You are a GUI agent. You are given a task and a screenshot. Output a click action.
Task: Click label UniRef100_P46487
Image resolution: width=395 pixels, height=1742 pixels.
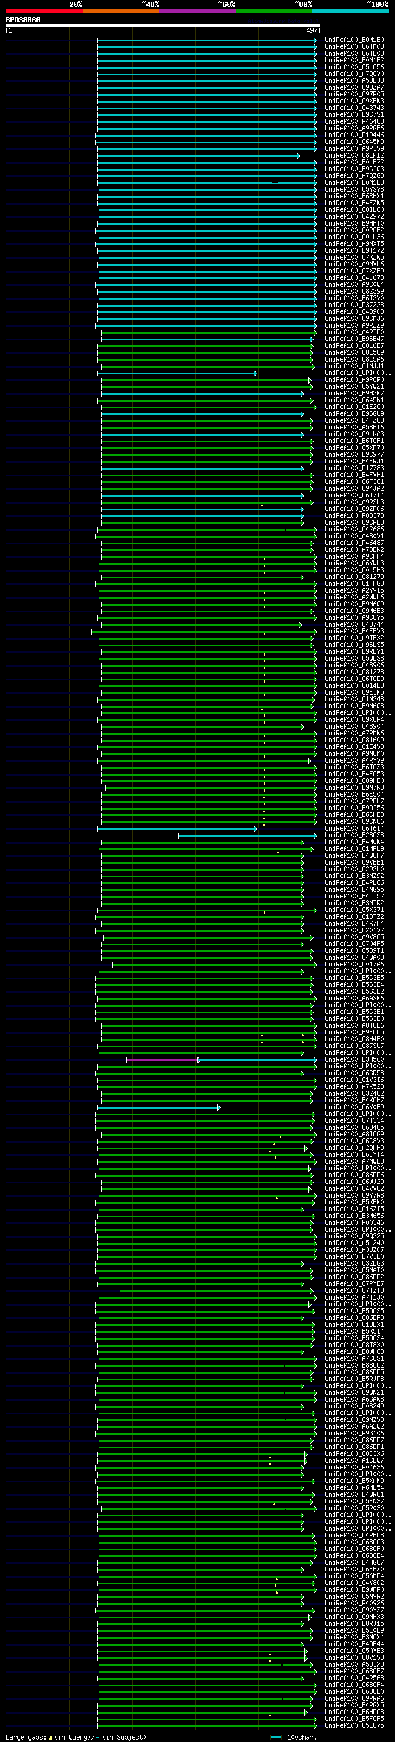(354, 543)
